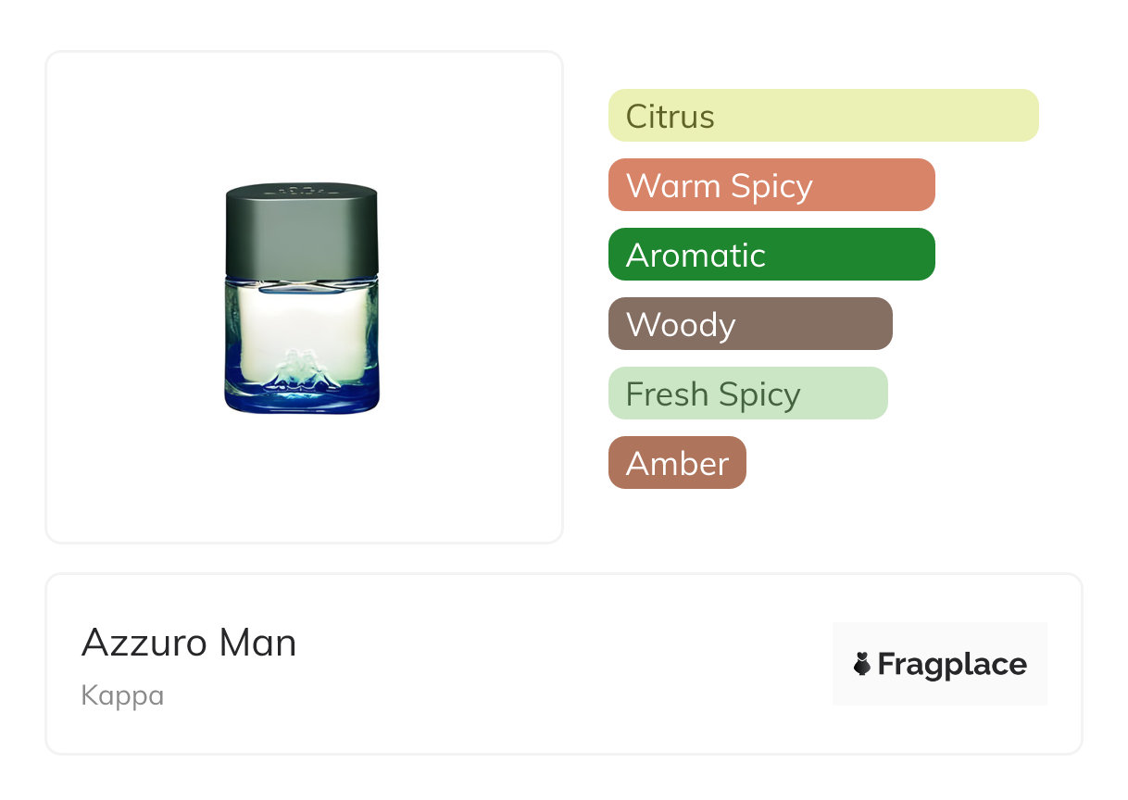This screenshot has width=1128, height=800.
Task: Select the green Aromatic accord bar
Action: click(x=771, y=255)
